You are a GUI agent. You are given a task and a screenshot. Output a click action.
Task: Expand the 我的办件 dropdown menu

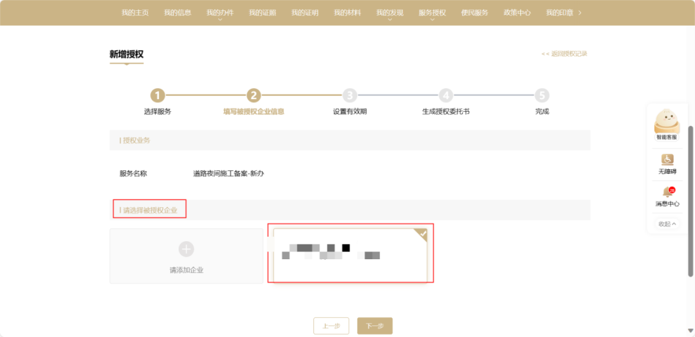pyautogui.click(x=220, y=13)
